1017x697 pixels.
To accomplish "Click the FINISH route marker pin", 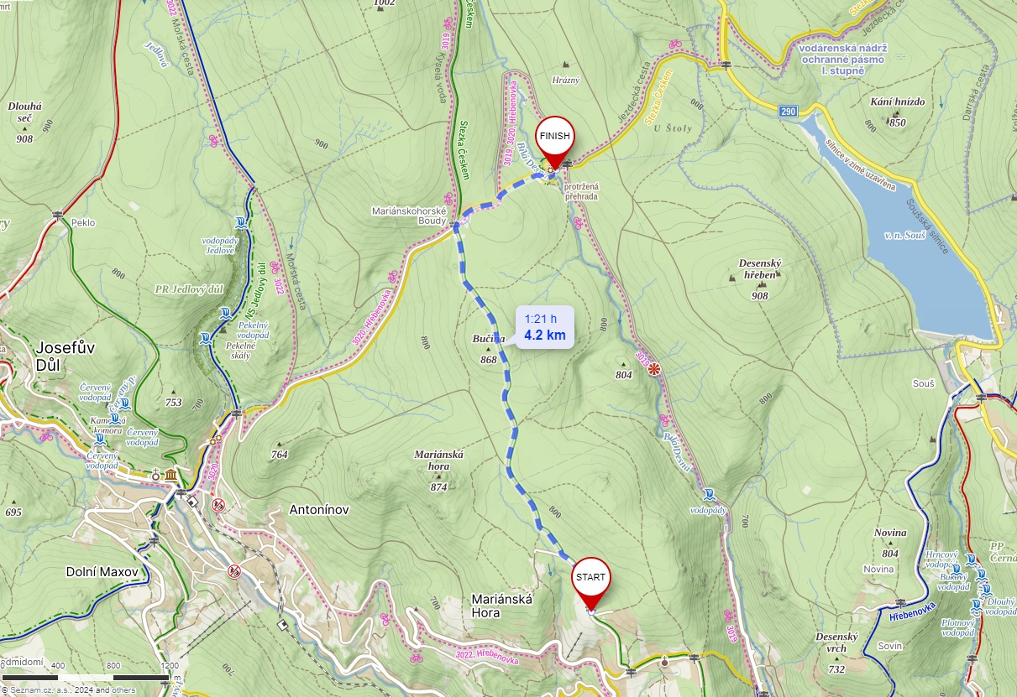I will [554, 139].
